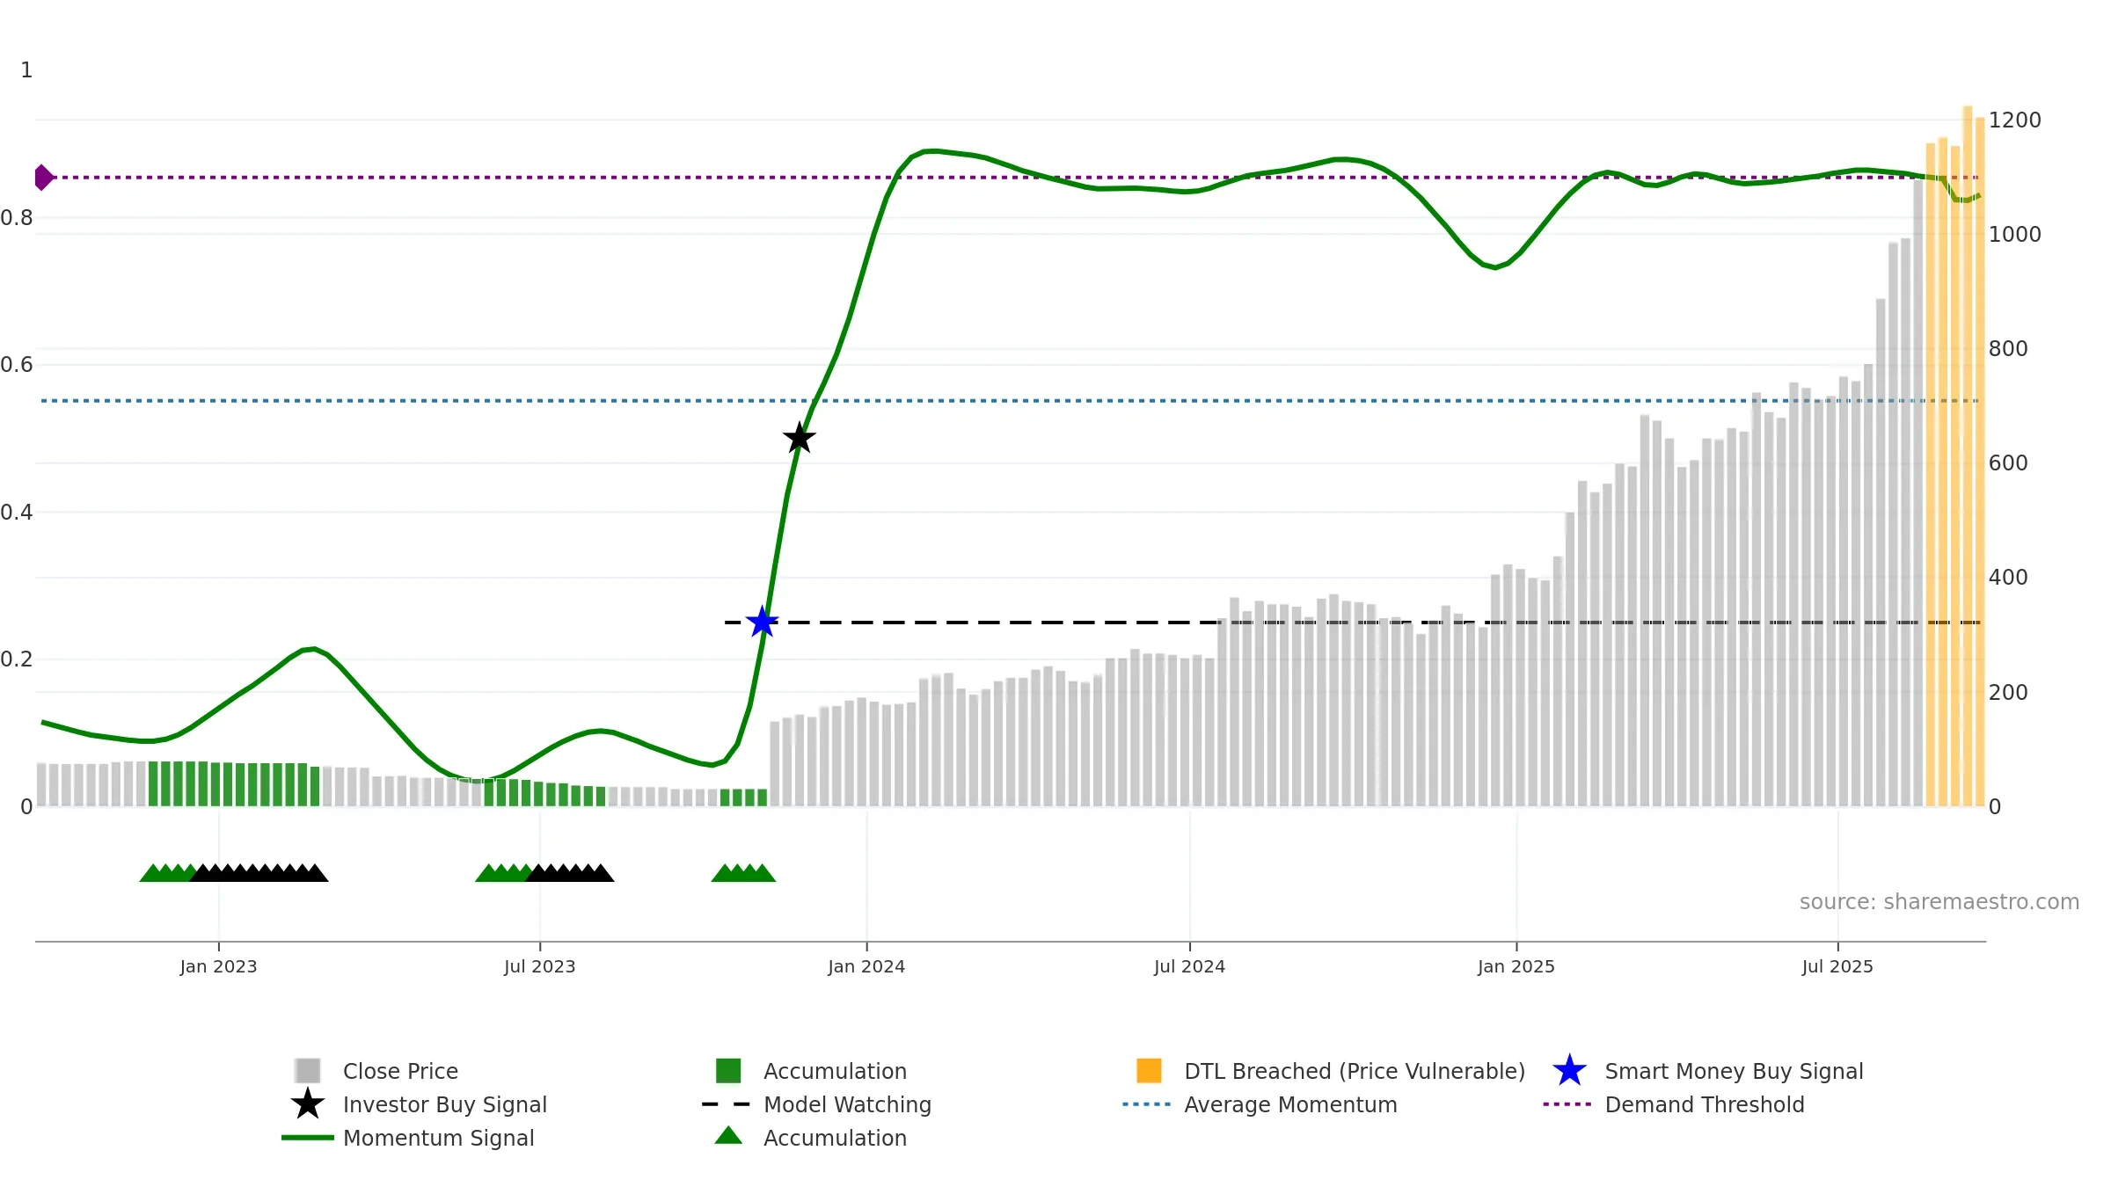This screenshot has height=1187, width=2111.
Task: Click the source: sharemaestro.com text
Action: (1939, 902)
